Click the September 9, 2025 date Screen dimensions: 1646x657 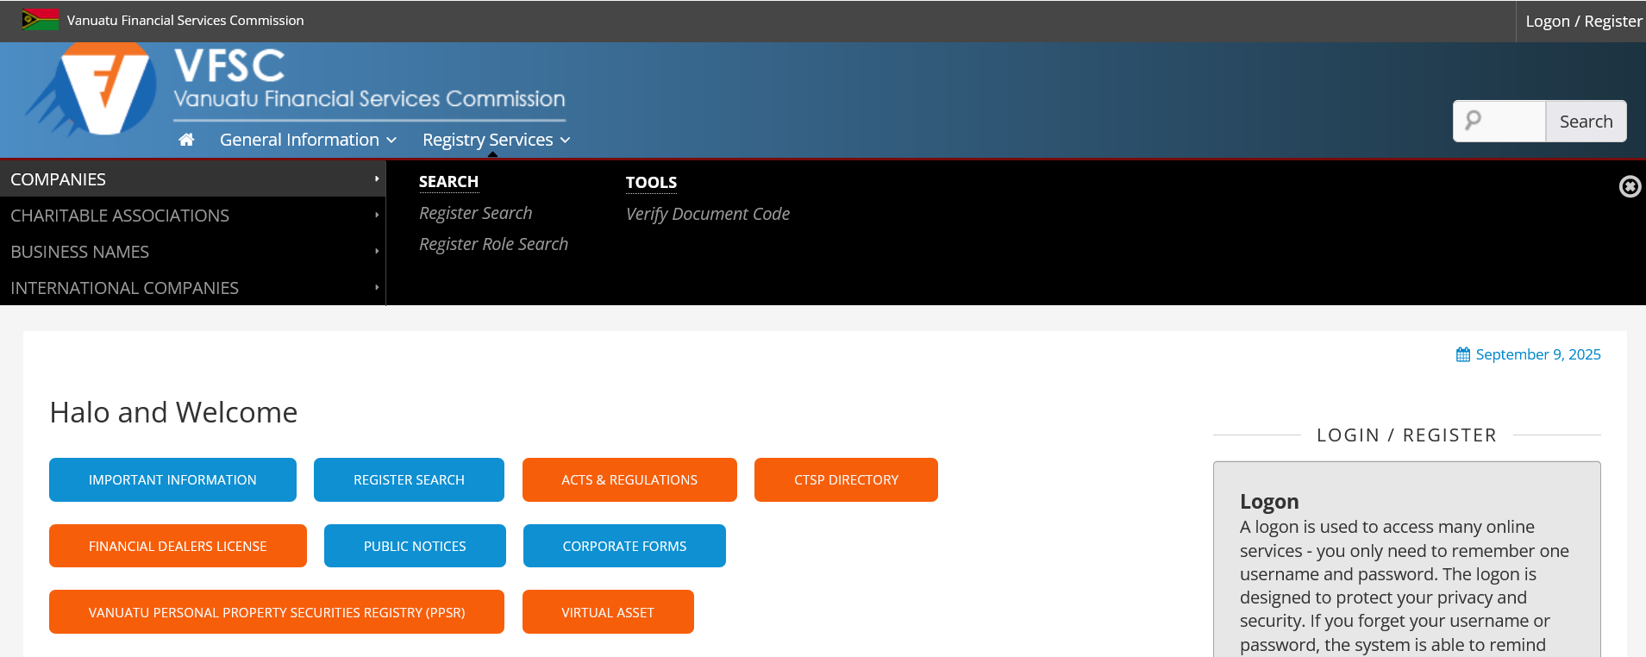1538,354
